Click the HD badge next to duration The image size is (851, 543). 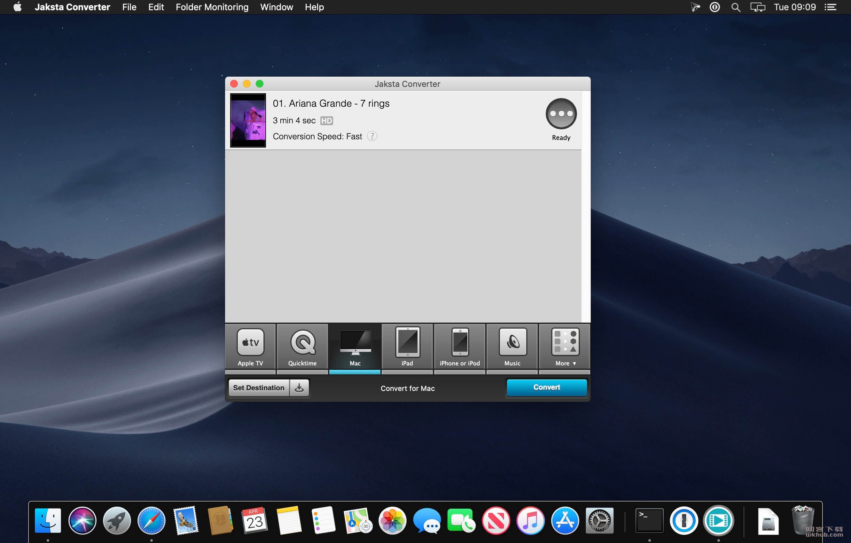[x=326, y=121]
